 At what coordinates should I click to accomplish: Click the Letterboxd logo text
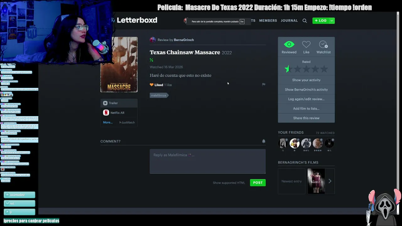click(x=137, y=20)
